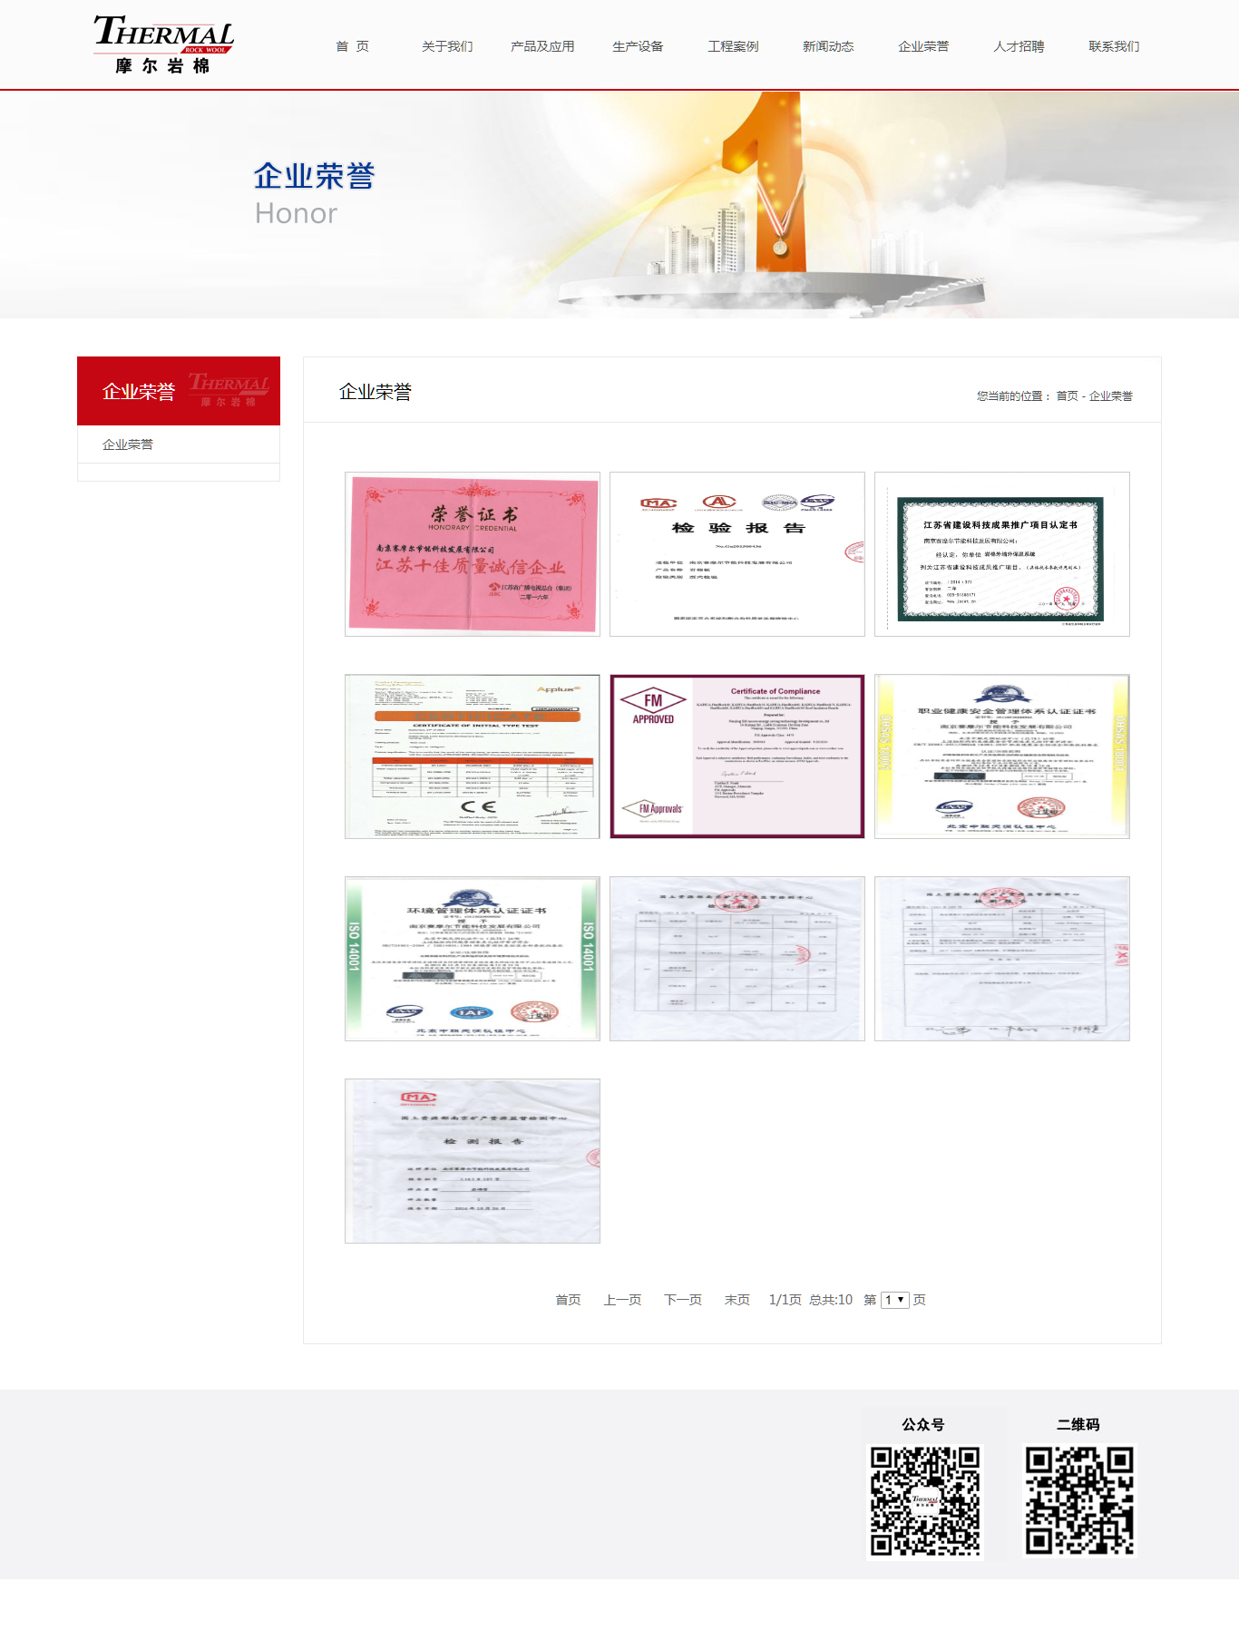Select 企业荣誉 in the left sidebar

point(128,444)
